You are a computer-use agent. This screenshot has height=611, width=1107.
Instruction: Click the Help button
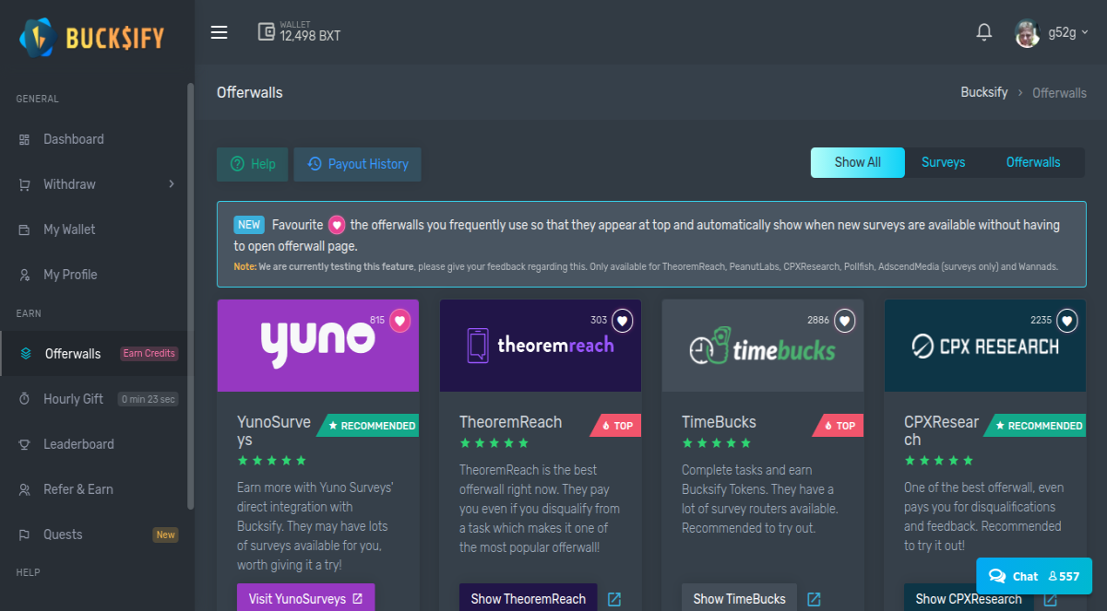click(253, 164)
